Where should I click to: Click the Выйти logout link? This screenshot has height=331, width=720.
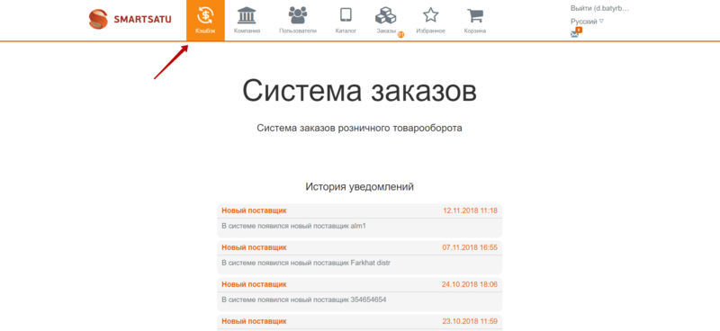[599, 8]
